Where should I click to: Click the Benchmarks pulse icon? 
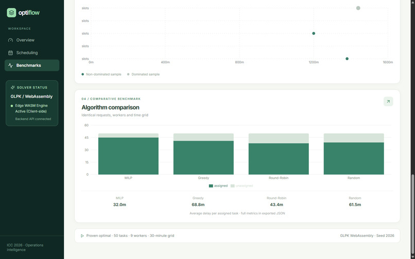(11, 65)
